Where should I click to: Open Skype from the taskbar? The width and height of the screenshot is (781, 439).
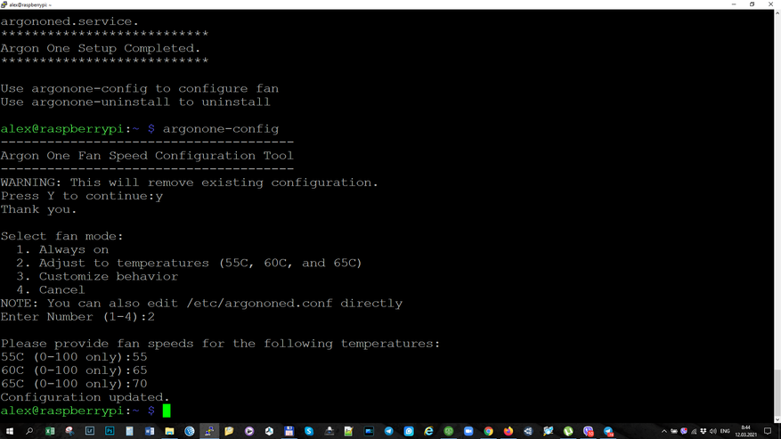pos(309,431)
